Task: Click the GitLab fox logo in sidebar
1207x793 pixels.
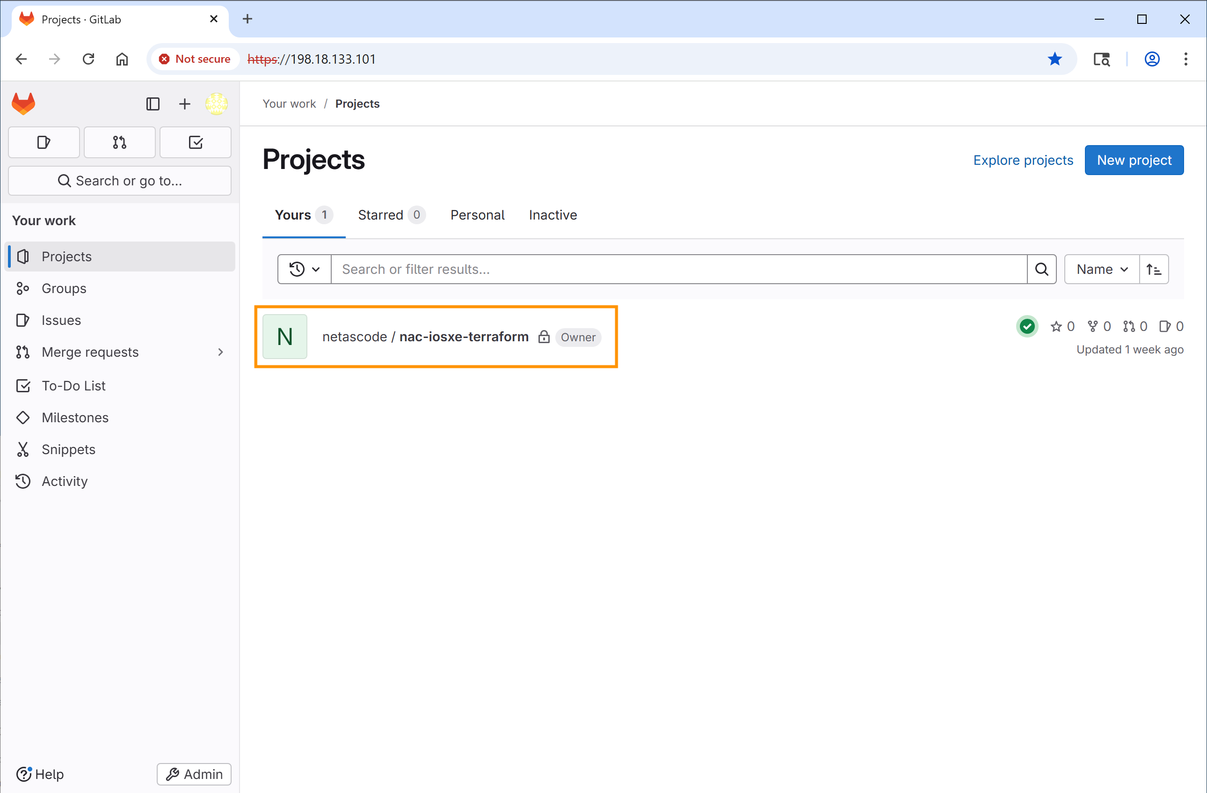Action: click(x=23, y=103)
